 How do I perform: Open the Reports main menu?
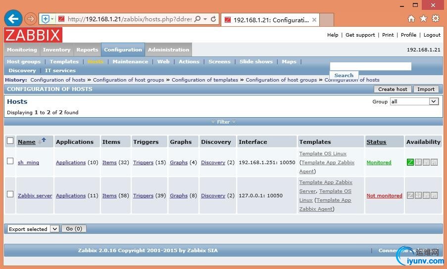pyautogui.click(x=87, y=49)
